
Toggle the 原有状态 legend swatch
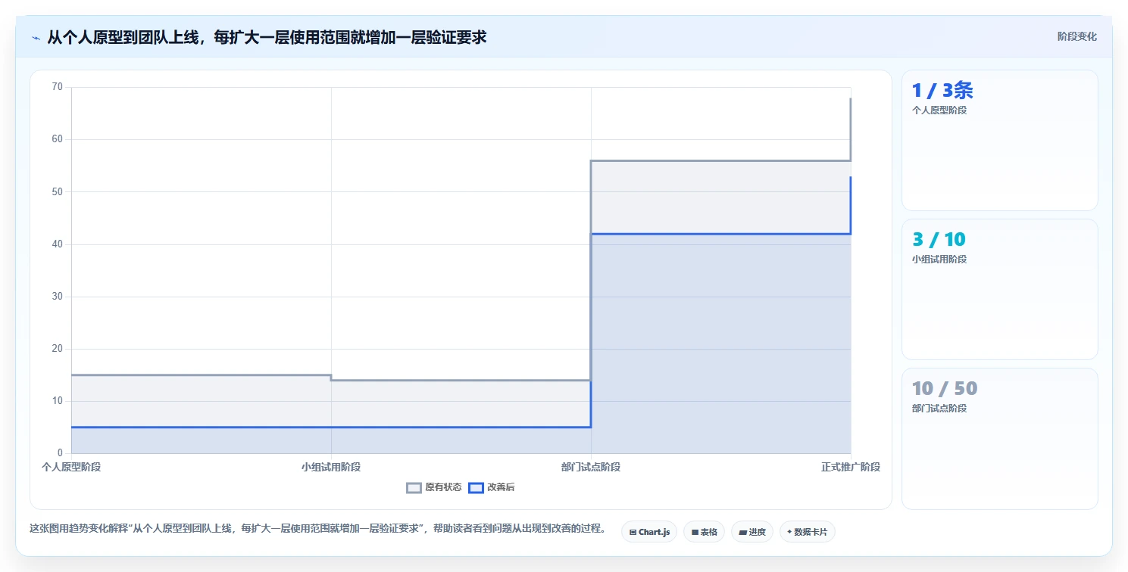coord(414,487)
